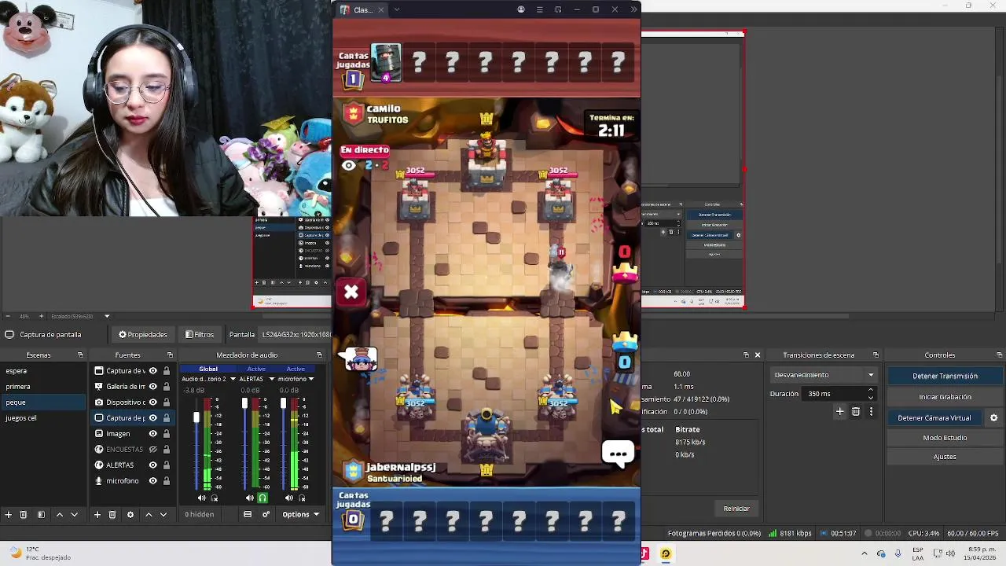Image resolution: width=1006 pixels, height=566 pixels.
Task: Click the emulator screenshot window icon
Action: [x=558, y=9]
